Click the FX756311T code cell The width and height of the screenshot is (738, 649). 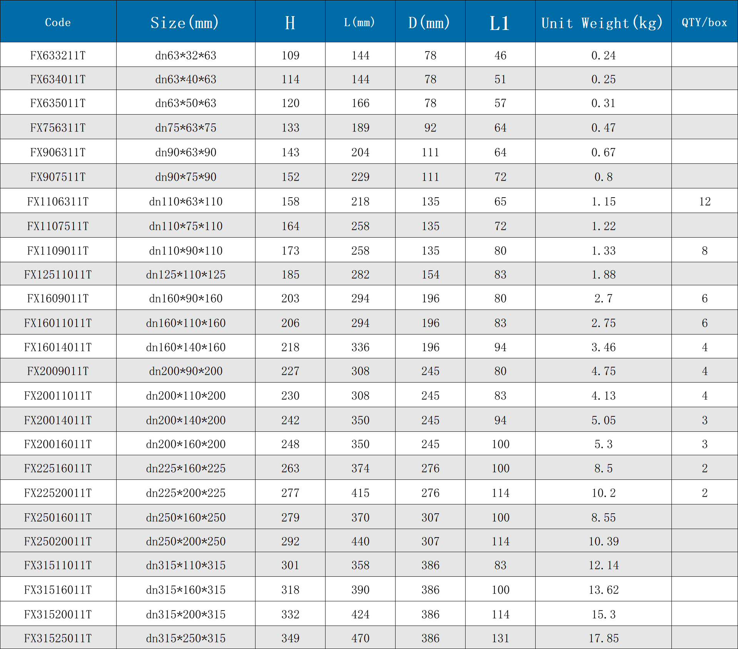pos(58,128)
